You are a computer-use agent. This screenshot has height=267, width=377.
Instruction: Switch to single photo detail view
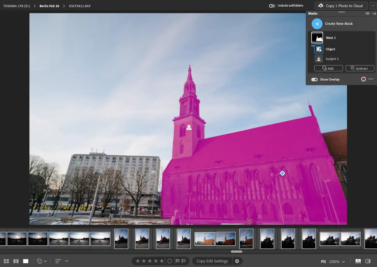[x=26, y=261]
